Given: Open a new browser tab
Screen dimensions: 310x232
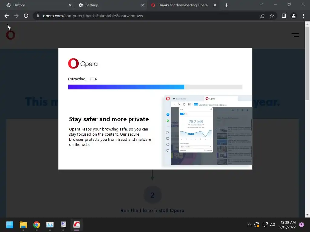Looking at the screenshot, I should point(226,5).
